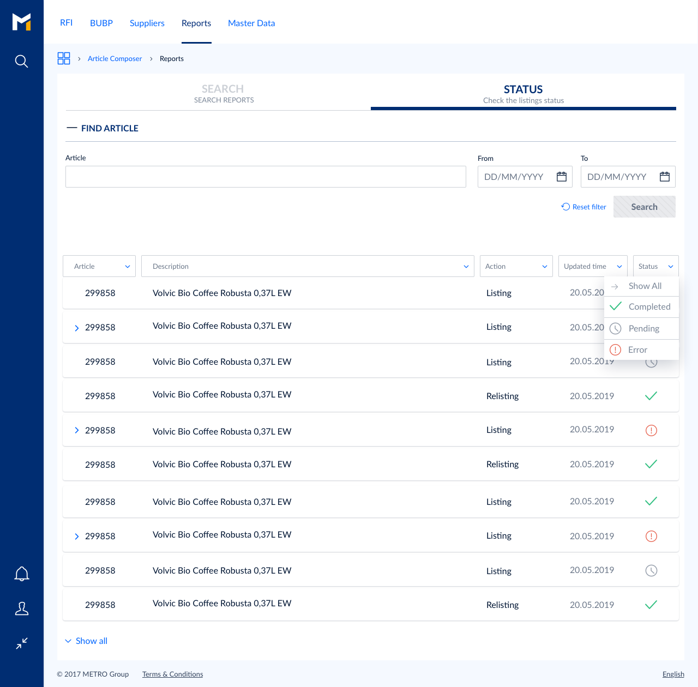Click green check status of first Relisting row
Screen dimensions: 698x687
click(x=651, y=396)
